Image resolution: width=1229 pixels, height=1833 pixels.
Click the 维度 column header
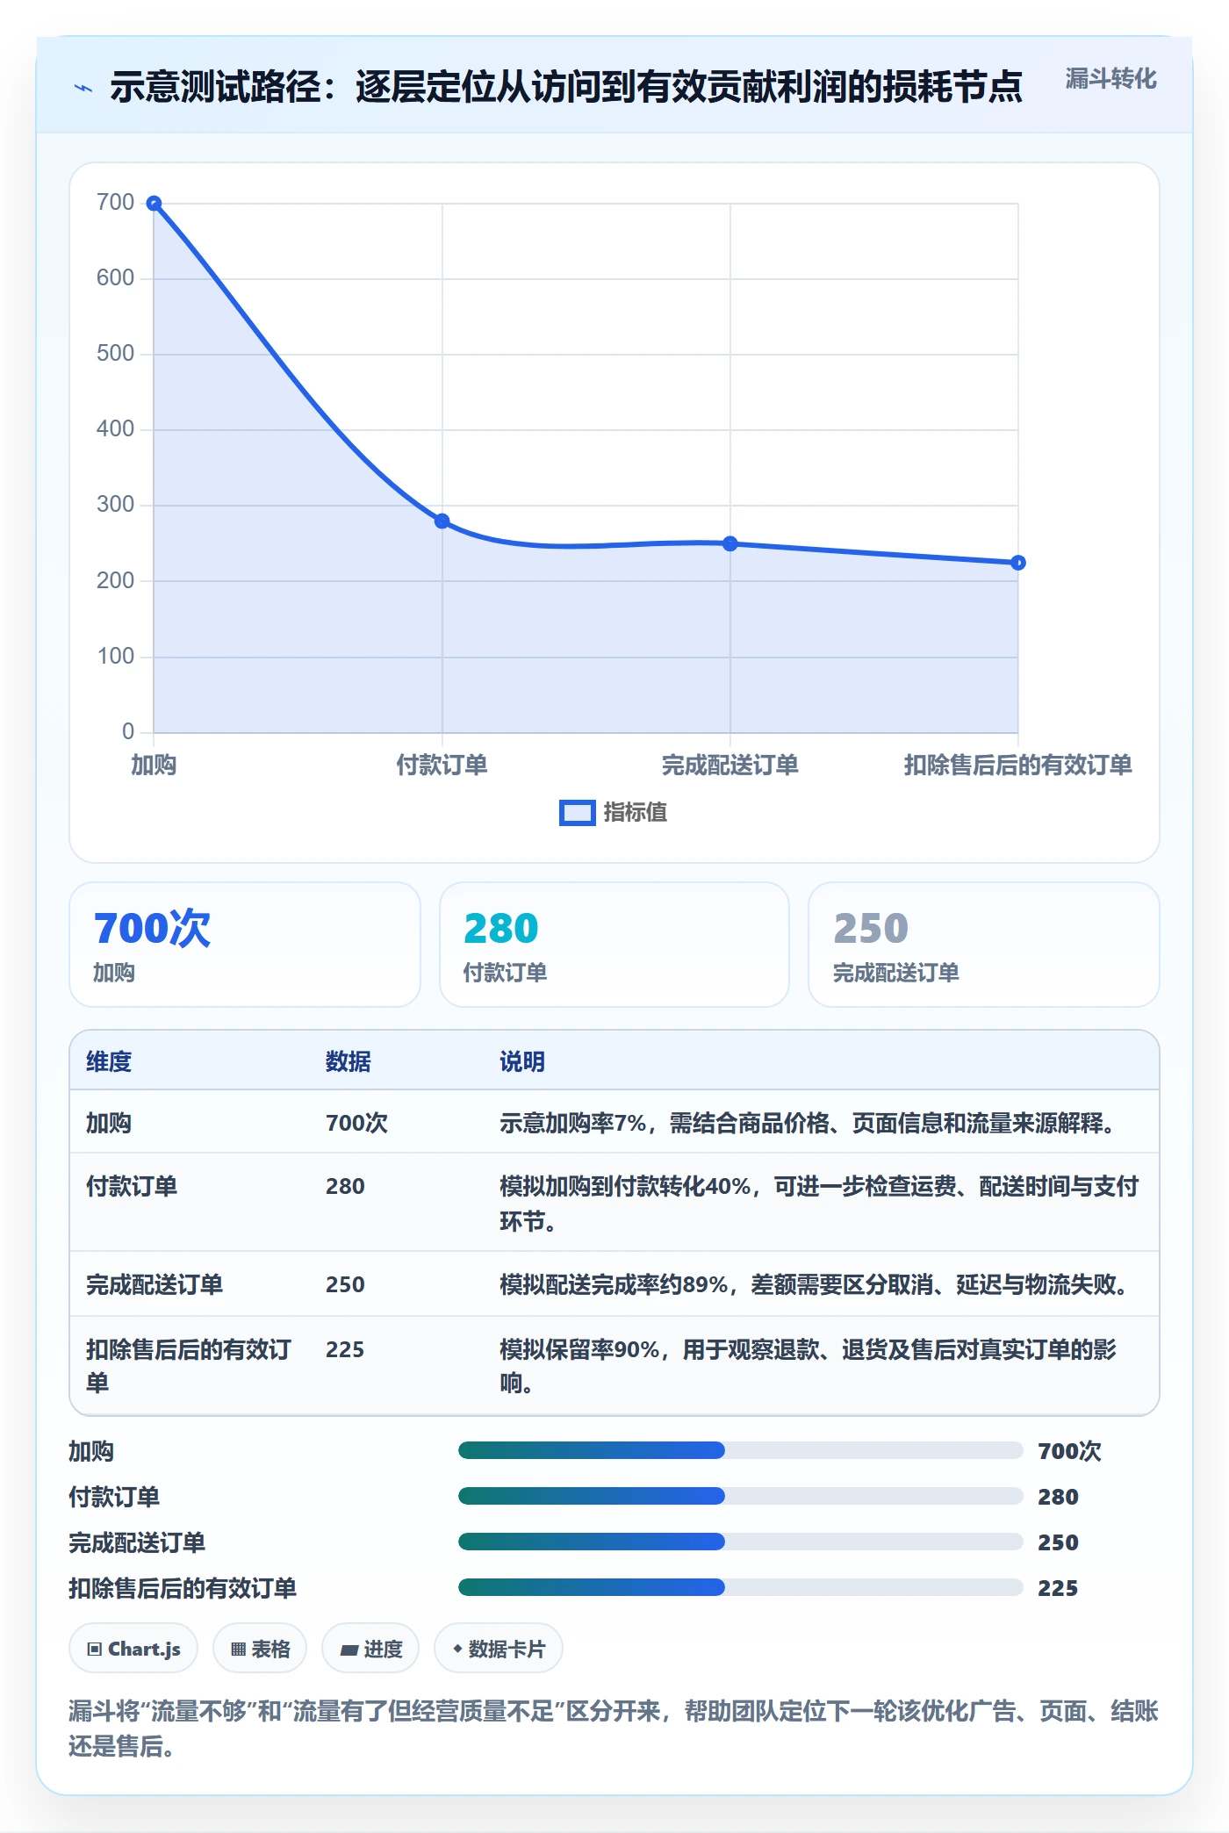coord(109,1061)
